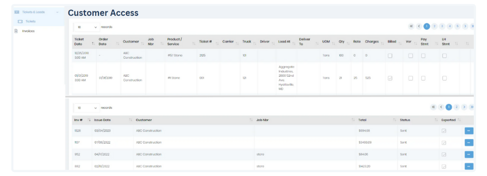Open the Tickets sidebar item

tap(39, 21)
